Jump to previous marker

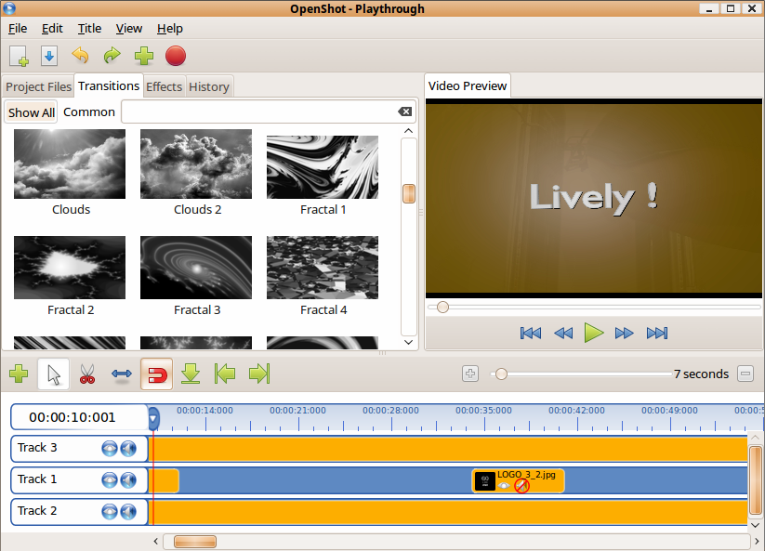(225, 374)
